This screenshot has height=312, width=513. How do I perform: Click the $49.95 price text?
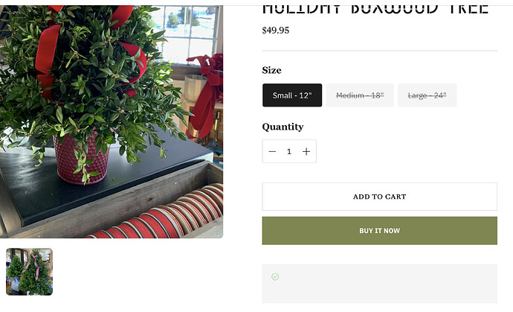coord(276,31)
